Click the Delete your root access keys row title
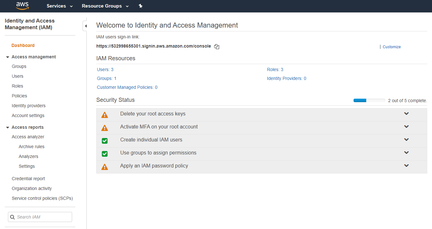This screenshot has width=432, height=229. (x=153, y=114)
